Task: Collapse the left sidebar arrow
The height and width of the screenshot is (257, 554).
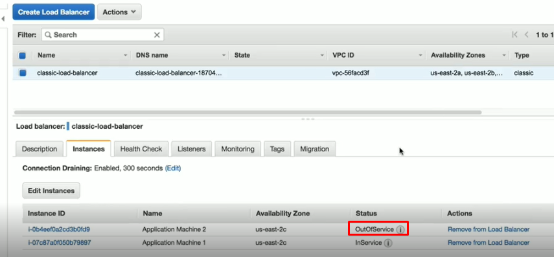Action: pyautogui.click(x=3, y=18)
